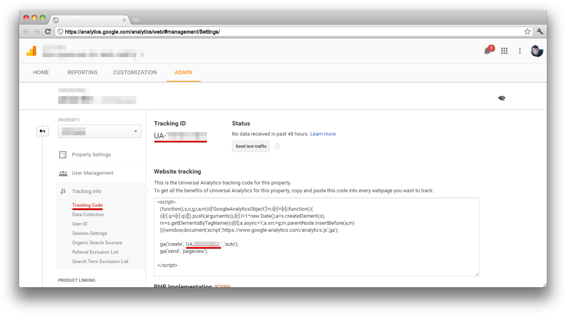Click inside the tracking code text area
This screenshot has height=315, width=566.
coord(316,237)
